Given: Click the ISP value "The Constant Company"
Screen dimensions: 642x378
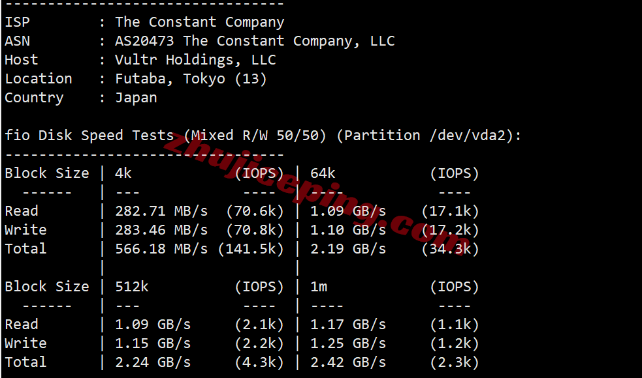Looking at the screenshot, I should pyautogui.click(x=200, y=22).
